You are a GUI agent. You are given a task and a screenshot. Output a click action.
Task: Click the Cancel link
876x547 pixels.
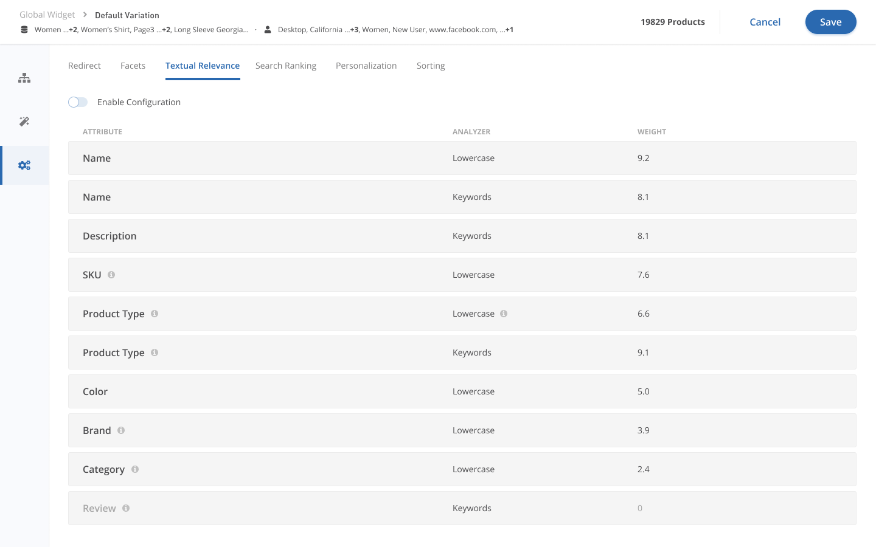[x=765, y=22]
